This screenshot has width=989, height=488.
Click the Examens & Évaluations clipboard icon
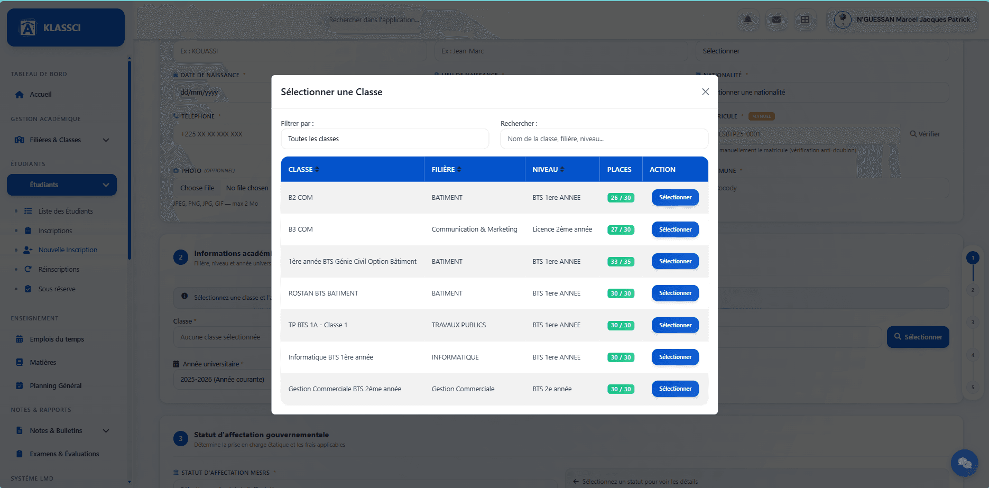click(x=20, y=454)
